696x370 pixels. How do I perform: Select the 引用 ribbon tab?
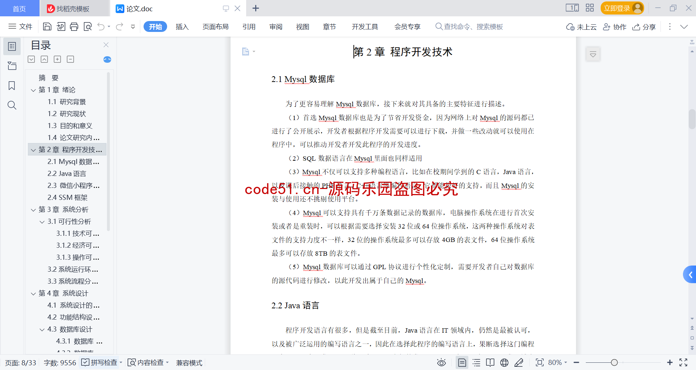point(249,26)
